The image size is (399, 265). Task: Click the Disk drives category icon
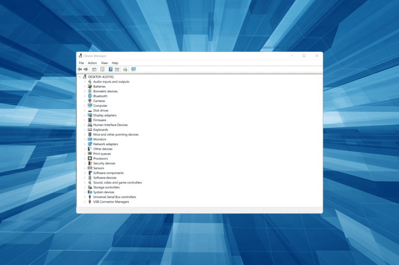pyautogui.click(x=90, y=110)
